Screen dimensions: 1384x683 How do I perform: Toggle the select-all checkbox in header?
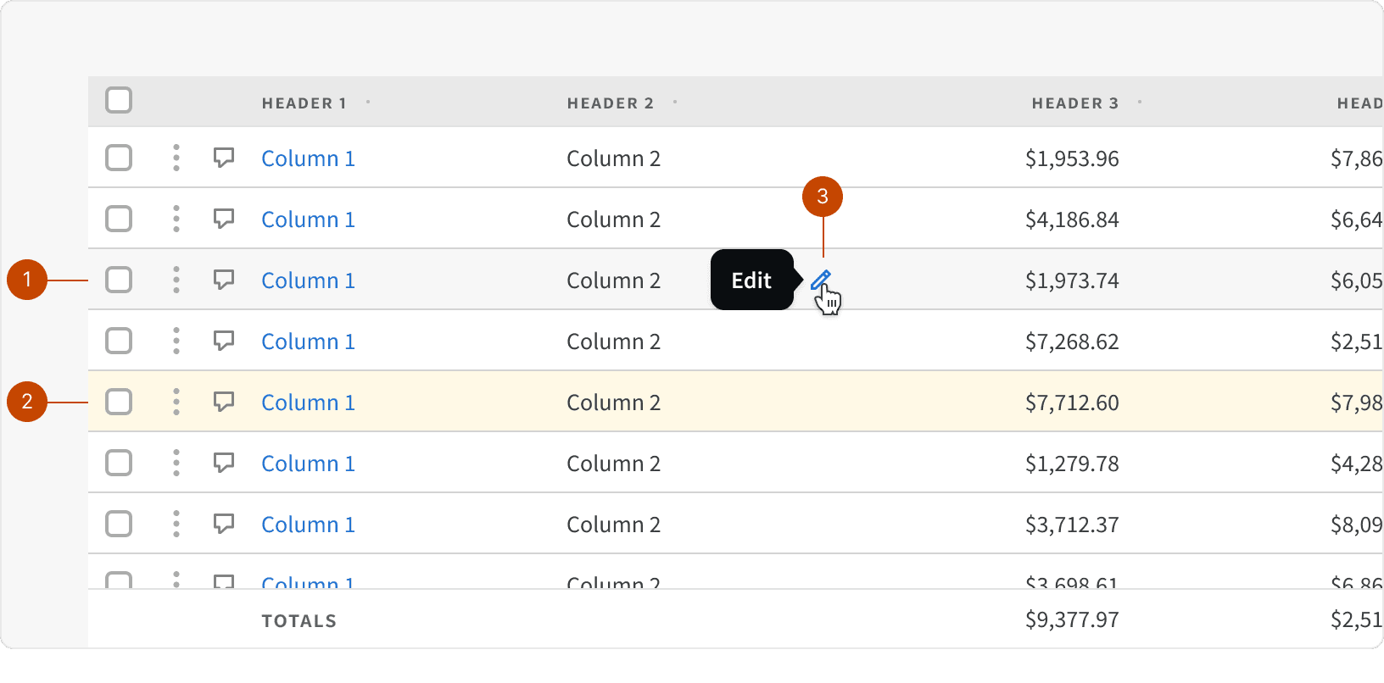tap(119, 100)
